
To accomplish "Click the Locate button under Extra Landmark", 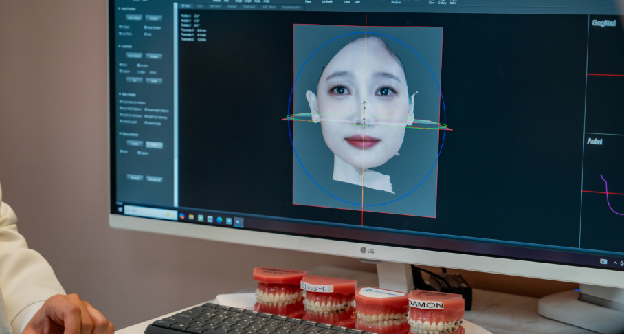I will (135, 143).
